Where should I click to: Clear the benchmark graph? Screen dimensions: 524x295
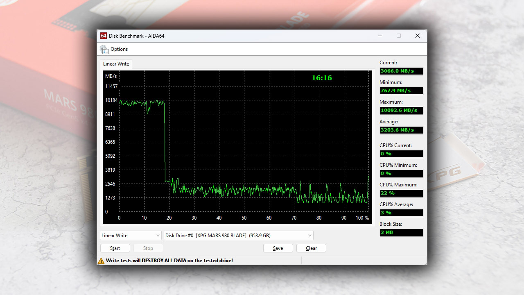point(311,248)
